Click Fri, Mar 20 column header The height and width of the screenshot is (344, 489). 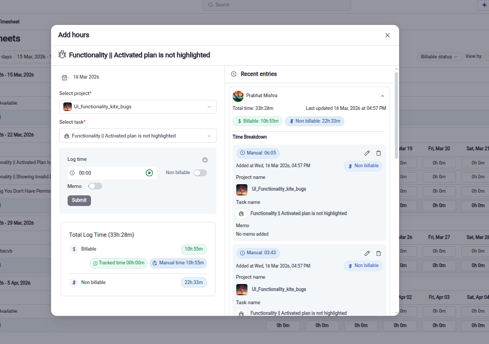click(439, 149)
